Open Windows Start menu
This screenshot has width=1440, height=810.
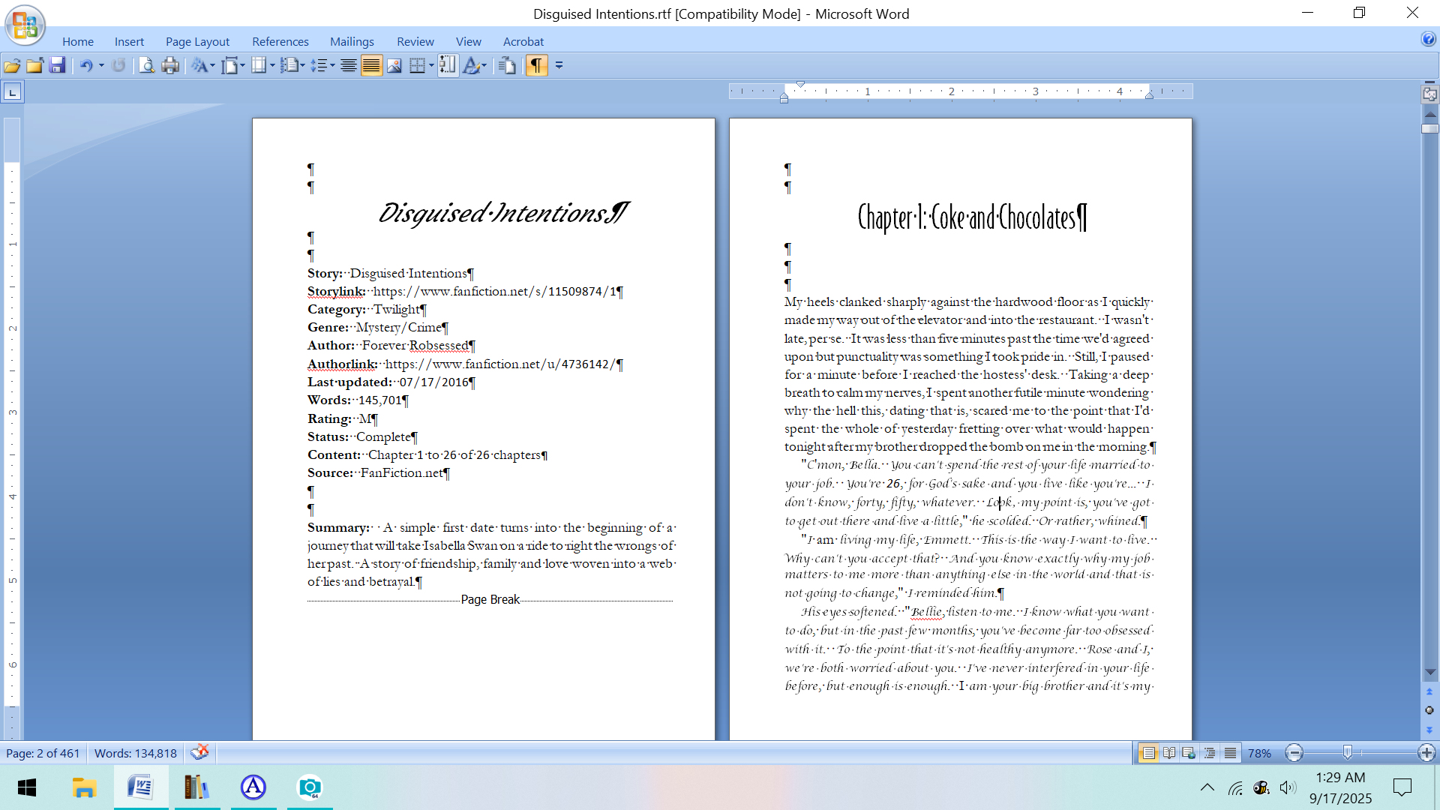(27, 787)
